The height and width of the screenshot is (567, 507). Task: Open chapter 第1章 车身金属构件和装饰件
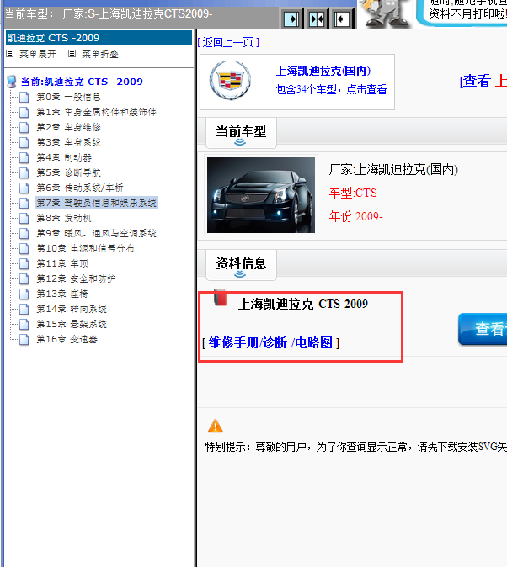click(96, 112)
